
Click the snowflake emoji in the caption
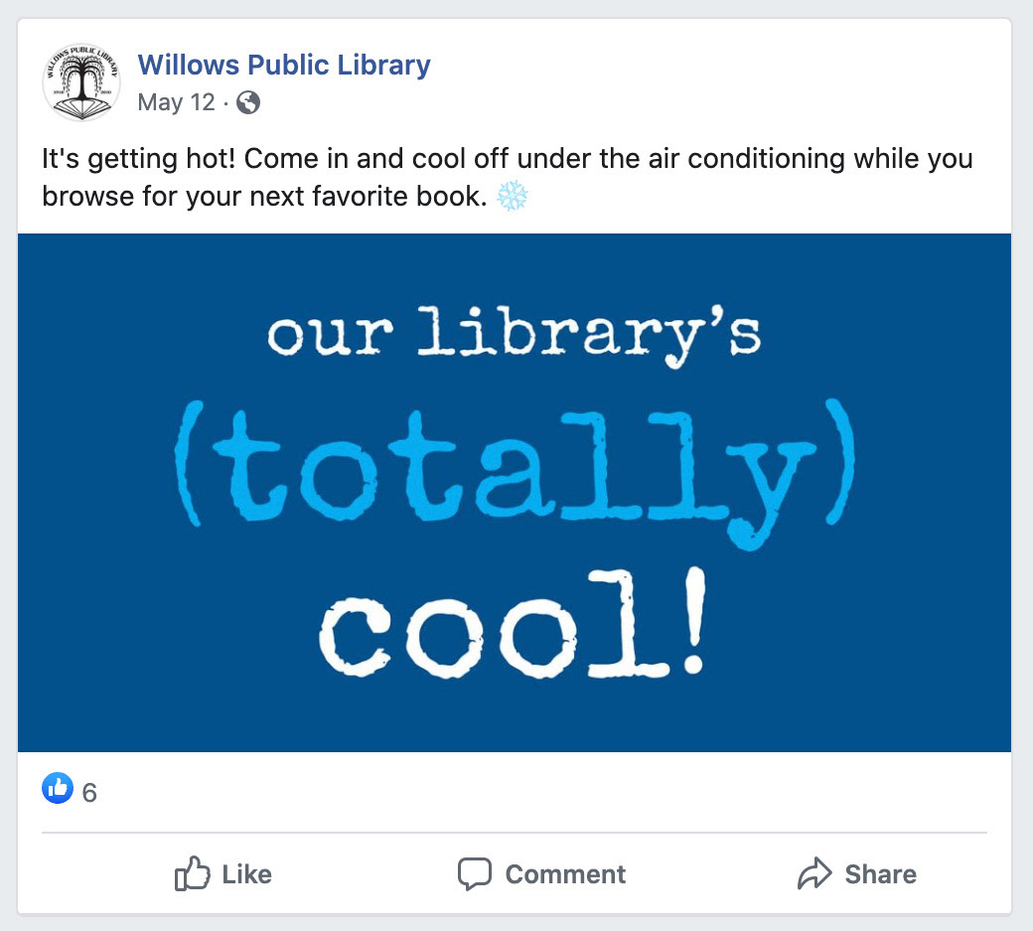[x=512, y=196]
